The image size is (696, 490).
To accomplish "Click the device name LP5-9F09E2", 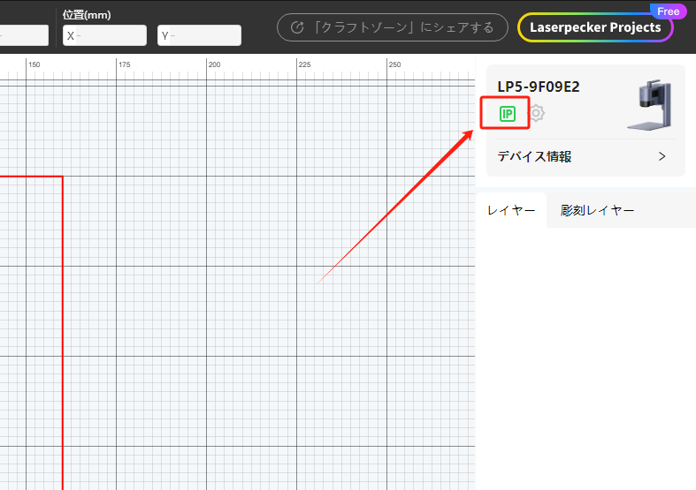I will [539, 87].
